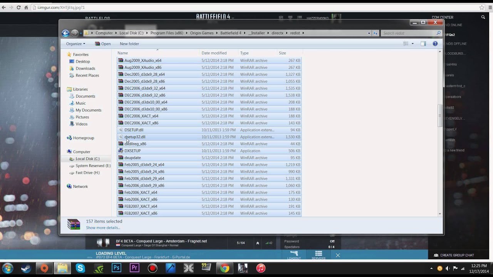Select Homegroup in navigation pane
Image resolution: width=493 pixels, height=277 pixels.
[x=84, y=138]
